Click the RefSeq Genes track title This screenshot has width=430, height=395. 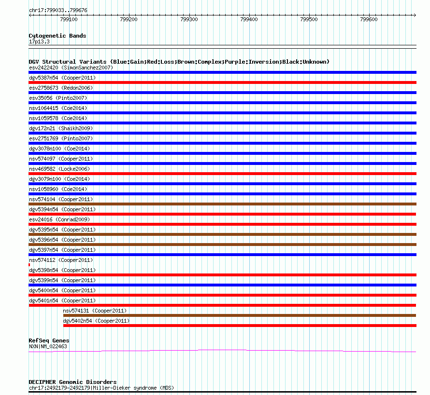tap(49, 341)
